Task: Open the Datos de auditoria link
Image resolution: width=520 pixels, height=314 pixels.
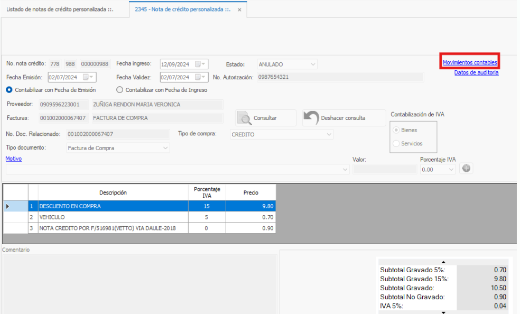Action: pyautogui.click(x=476, y=73)
